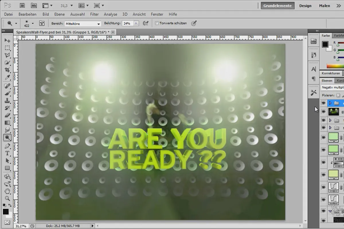Select the Path Selection tool

[7, 161]
